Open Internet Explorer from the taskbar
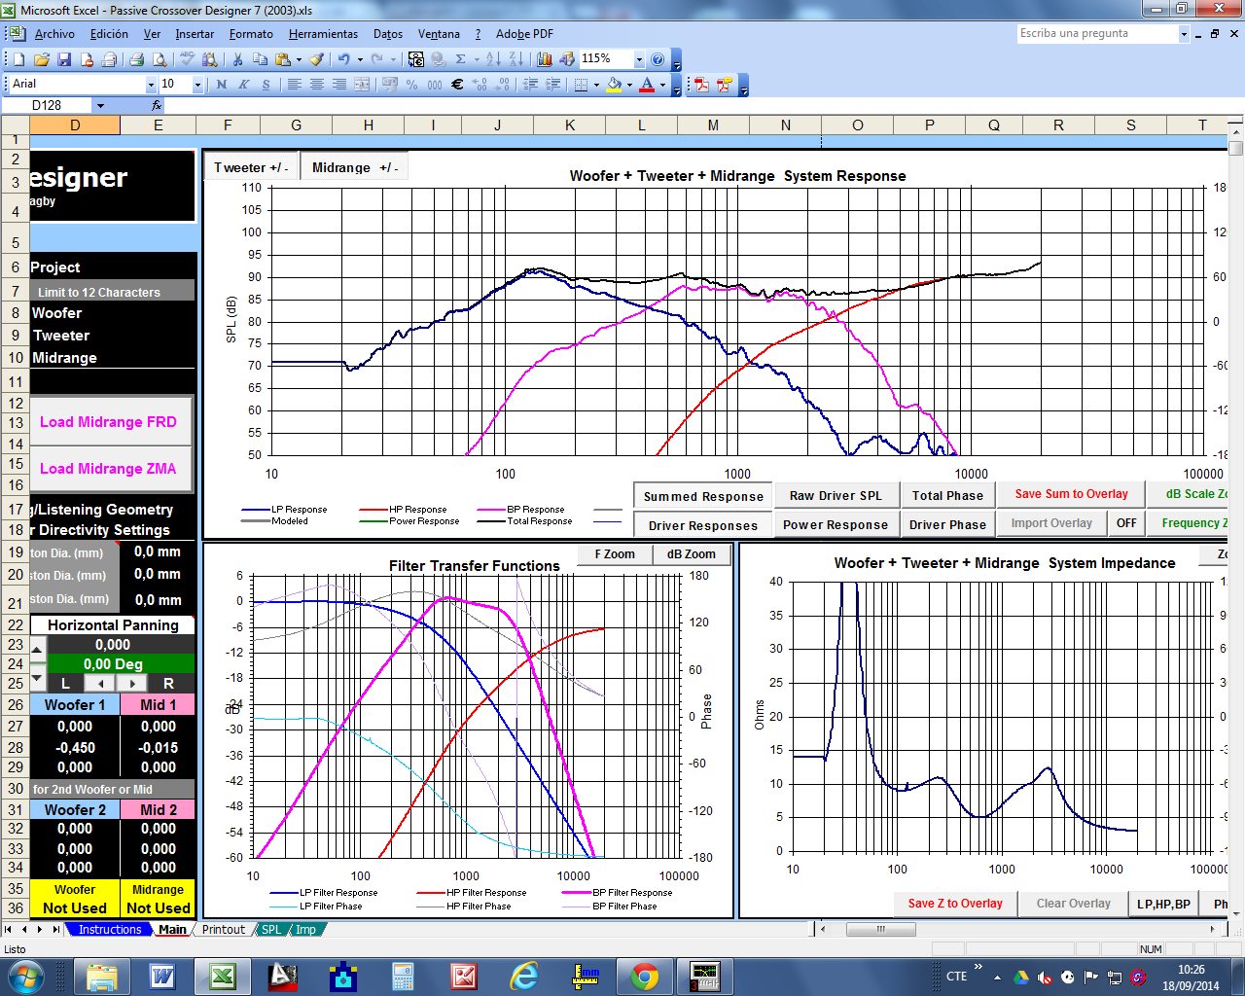This screenshot has height=996, width=1245. tap(524, 976)
